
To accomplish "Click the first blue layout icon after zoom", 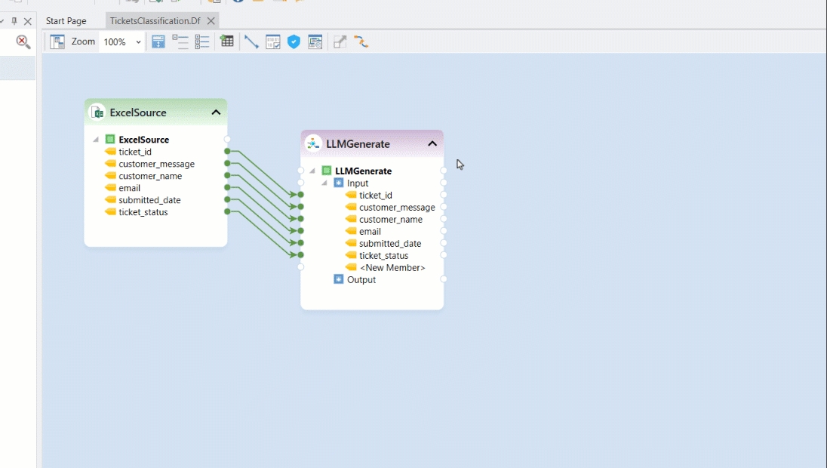I will tap(158, 42).
